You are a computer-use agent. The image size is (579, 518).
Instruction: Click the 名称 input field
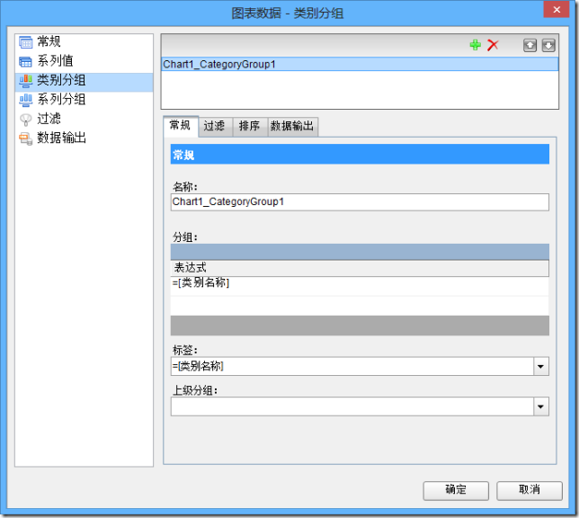tap(360, 202)
